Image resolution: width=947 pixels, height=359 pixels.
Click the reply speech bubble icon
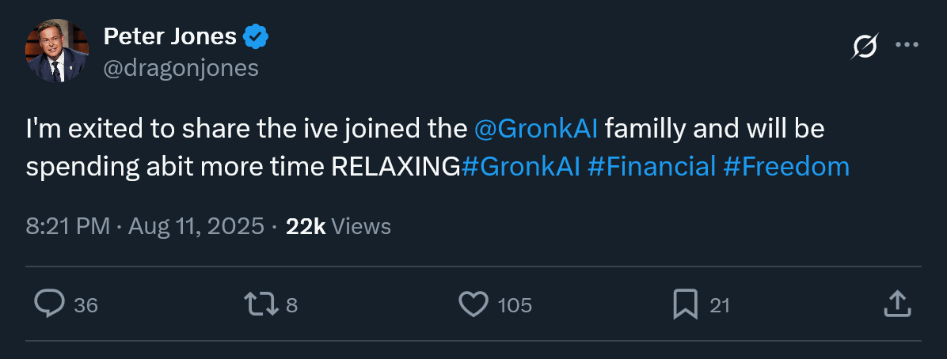pyautogui.click(x=50, y=304)
